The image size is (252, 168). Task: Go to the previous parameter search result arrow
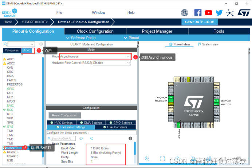81,138
